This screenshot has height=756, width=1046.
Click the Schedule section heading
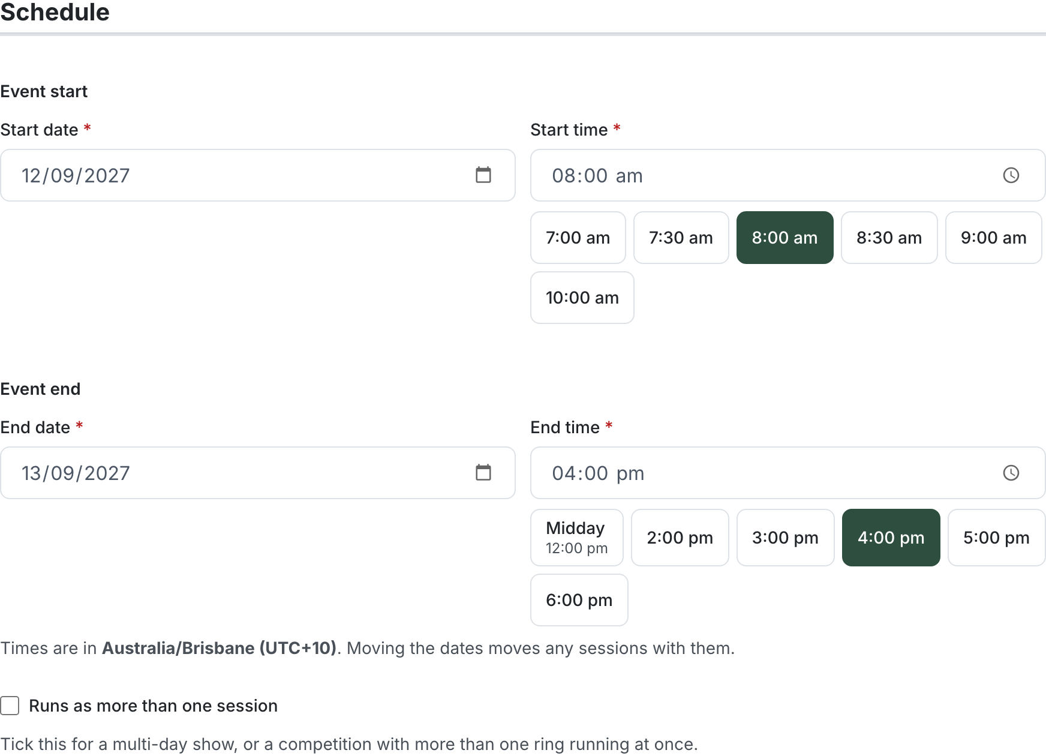[x=55, y=12]
